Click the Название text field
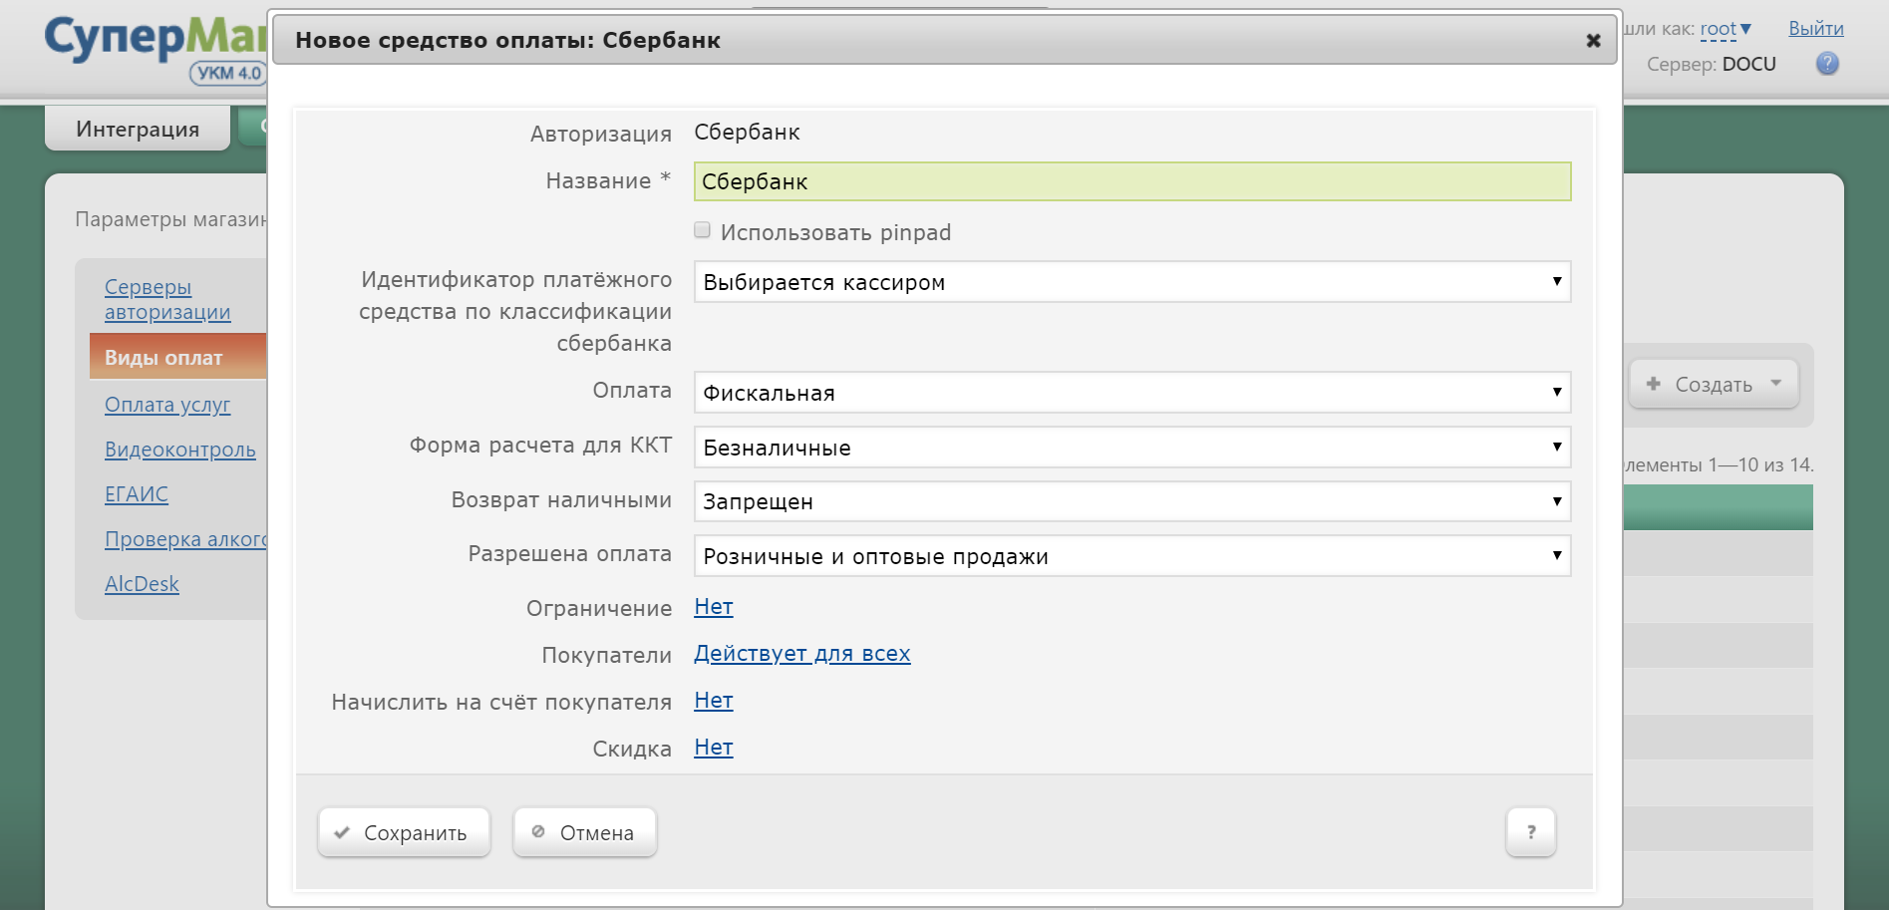The height and width of the screenshot is (910, 1889). [x=1131, y=181]
